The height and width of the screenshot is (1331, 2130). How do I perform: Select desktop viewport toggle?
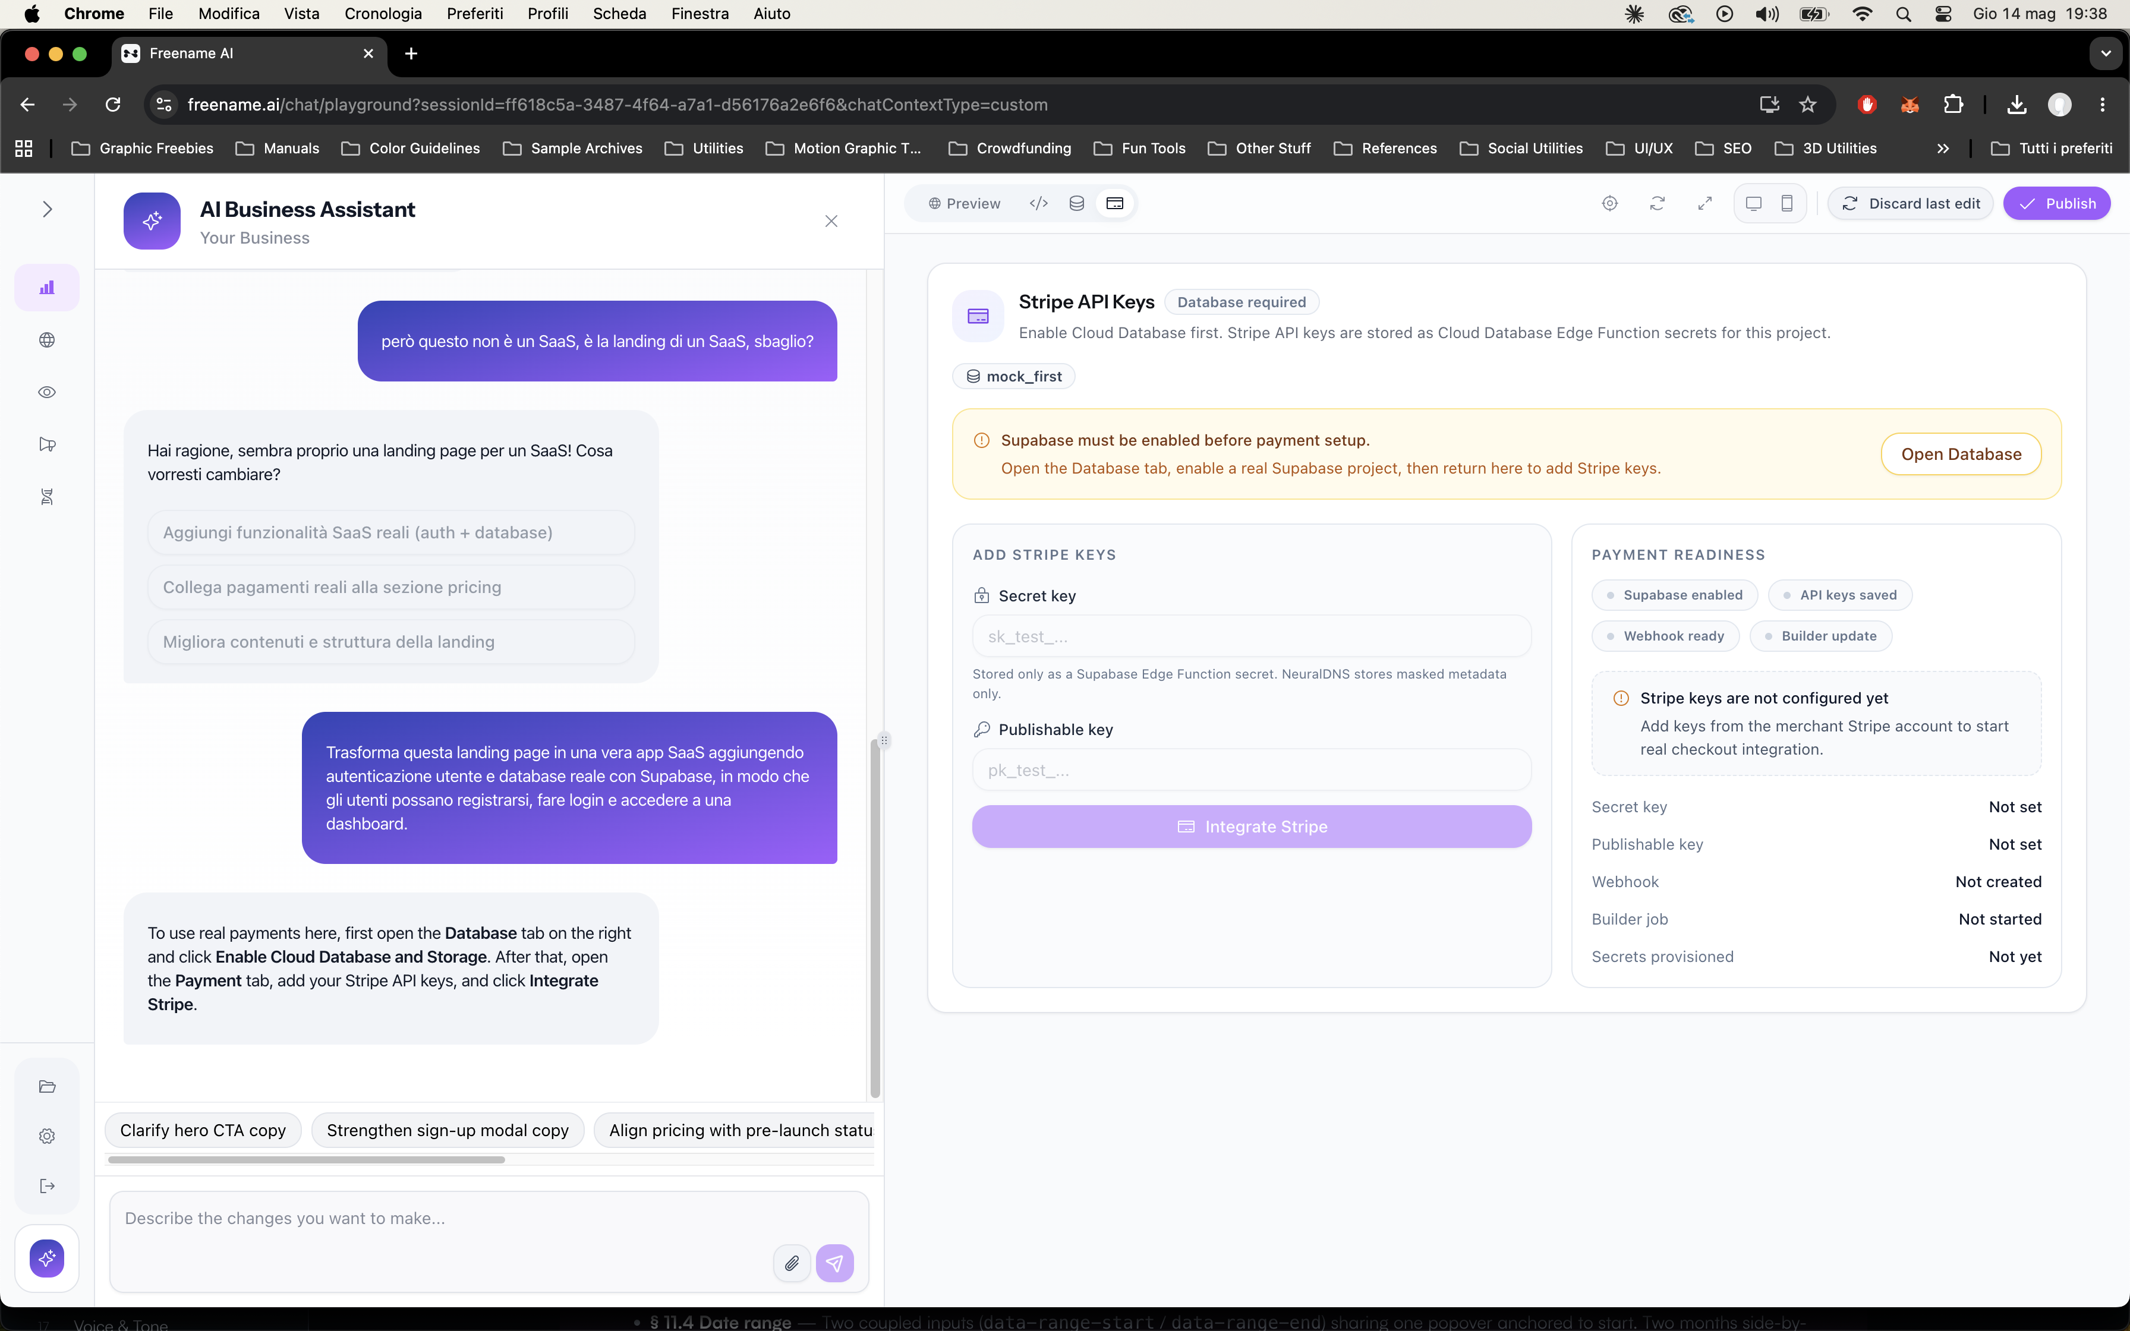tap(1753, 203)
